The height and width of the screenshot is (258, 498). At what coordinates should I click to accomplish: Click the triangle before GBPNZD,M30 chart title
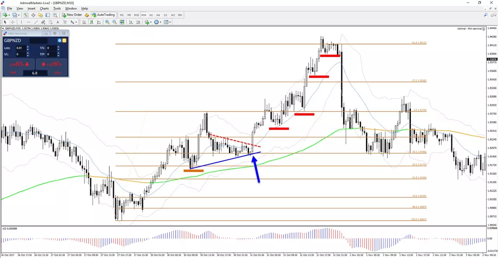coord(4,28)
